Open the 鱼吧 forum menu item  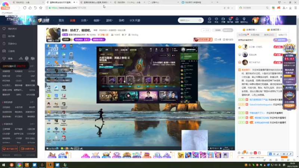[121, 21]
